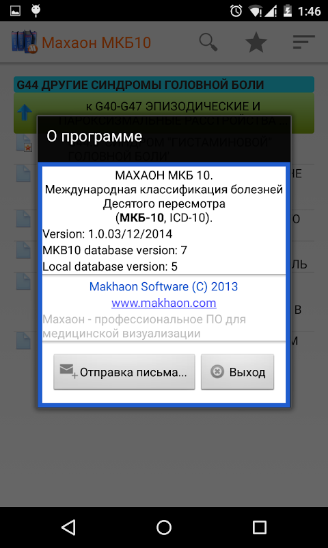Viewport: 328px width, 548px height.
Task: Tap the blue up-arrow icon
Action: pyautogui.click(x=25, y=113)
